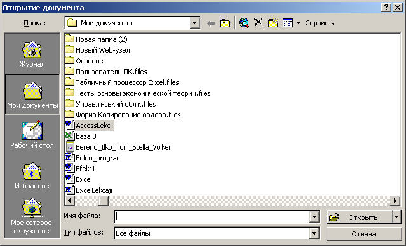The image size is (406, 246).
Task: Click the Word icon of ExcelLekcaji
Action: 69,190
